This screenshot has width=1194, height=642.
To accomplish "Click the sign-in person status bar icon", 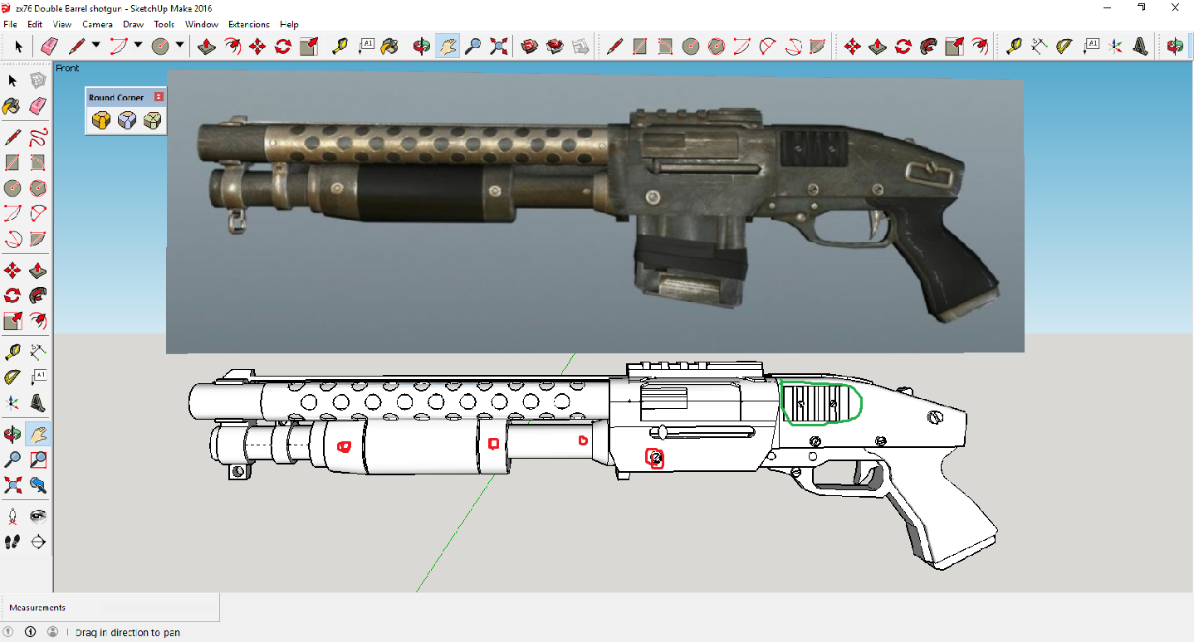I will pyautogui.click(x=52, y=632).
